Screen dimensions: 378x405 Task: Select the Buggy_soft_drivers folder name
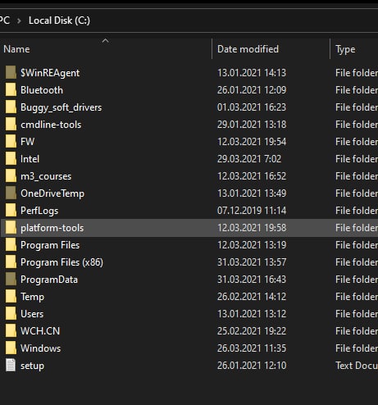(61, 107)
